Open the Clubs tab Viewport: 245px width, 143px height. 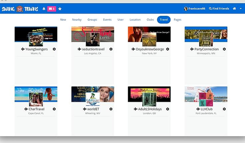tap(150, 20)
